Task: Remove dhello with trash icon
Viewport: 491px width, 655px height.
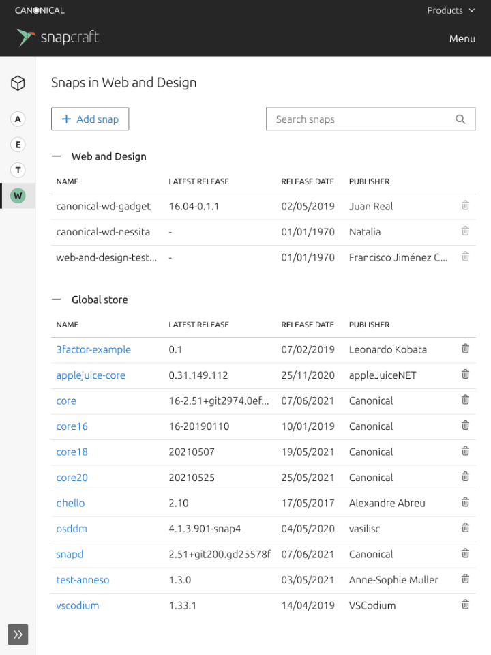Action: 465,502
